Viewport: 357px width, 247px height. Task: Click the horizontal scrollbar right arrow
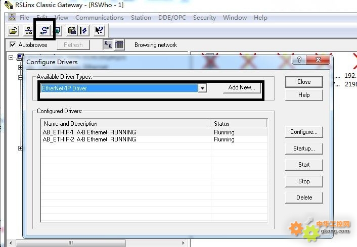tap(184, 243)
